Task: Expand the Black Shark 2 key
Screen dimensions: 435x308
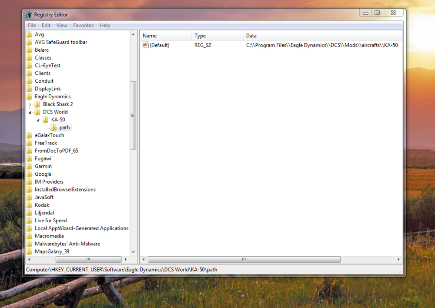Action: (30, 104)
